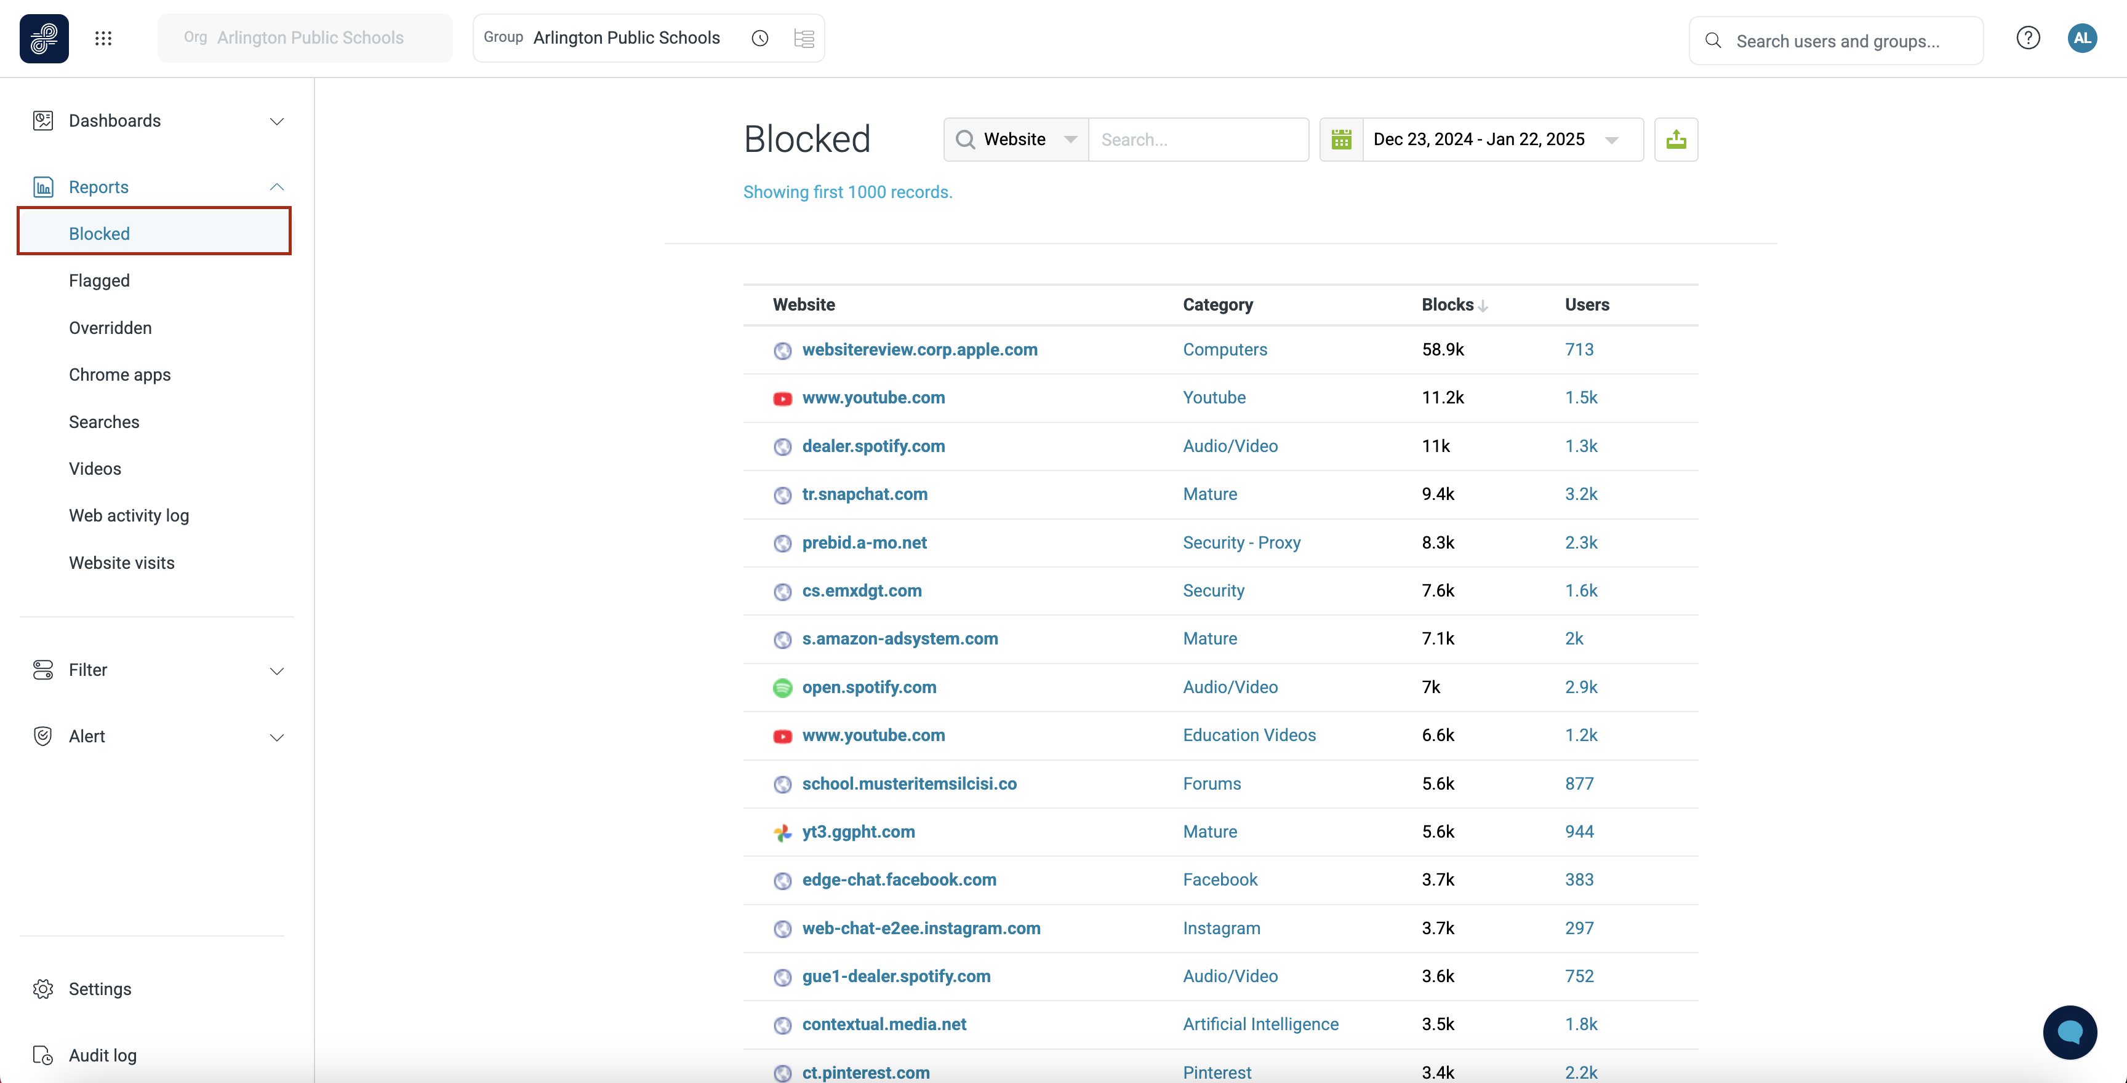Click the search magnifier icon in top bar
Viewport: 2127px width, 1083px height.
pyautogui.click(x=1713, y=41)
